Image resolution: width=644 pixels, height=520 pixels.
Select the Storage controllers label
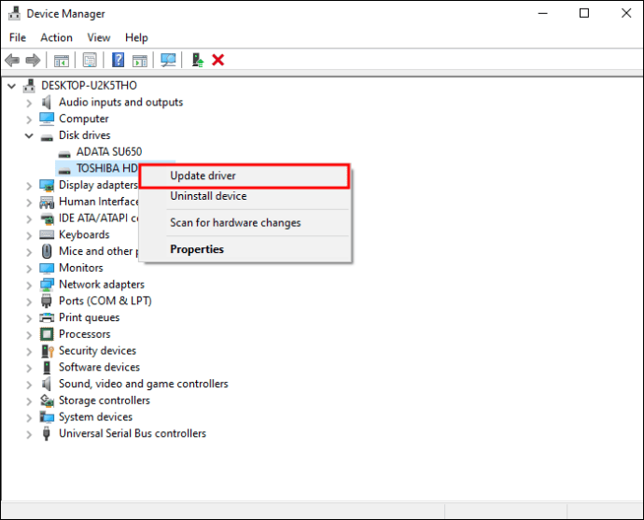point(105,401)
